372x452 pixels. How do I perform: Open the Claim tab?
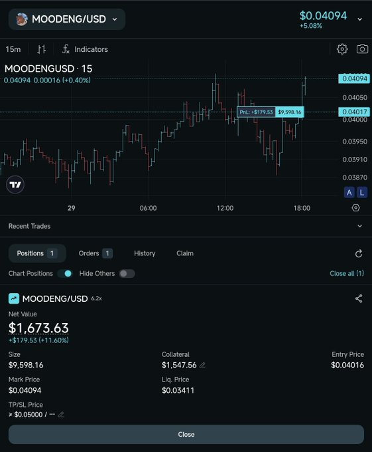coord(185,253)
